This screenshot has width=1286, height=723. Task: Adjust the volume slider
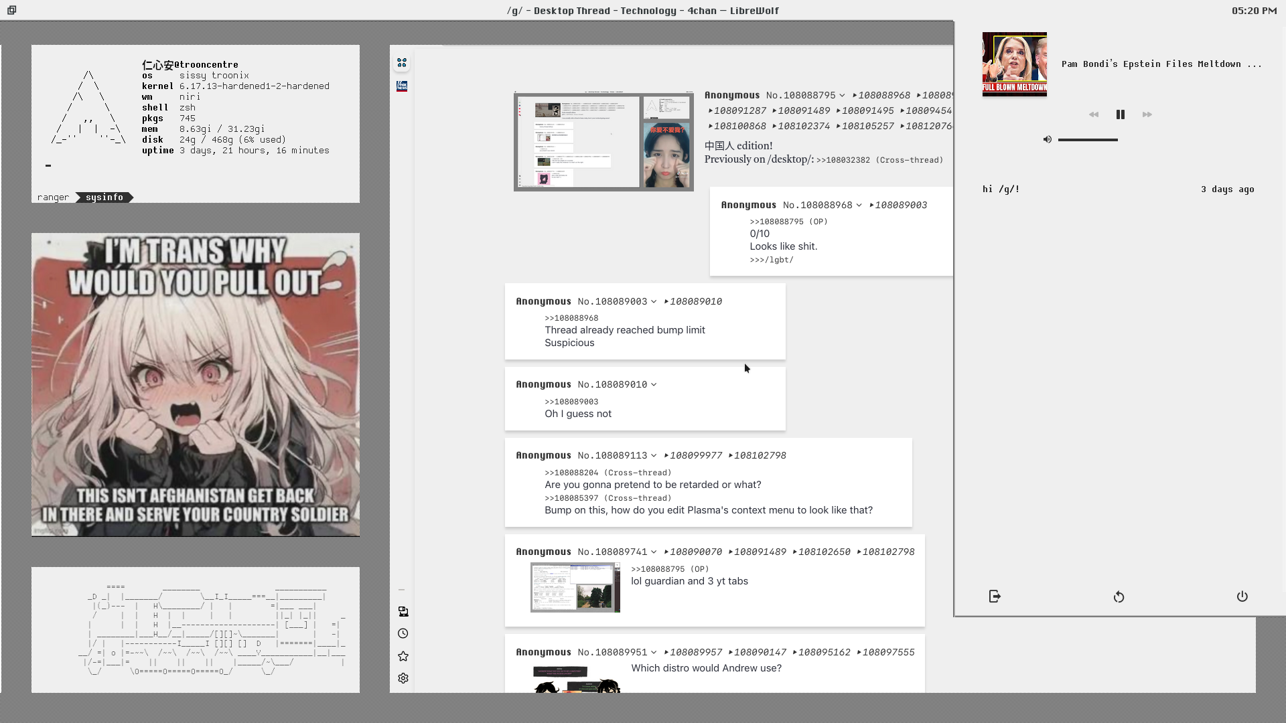(1088, 140)
